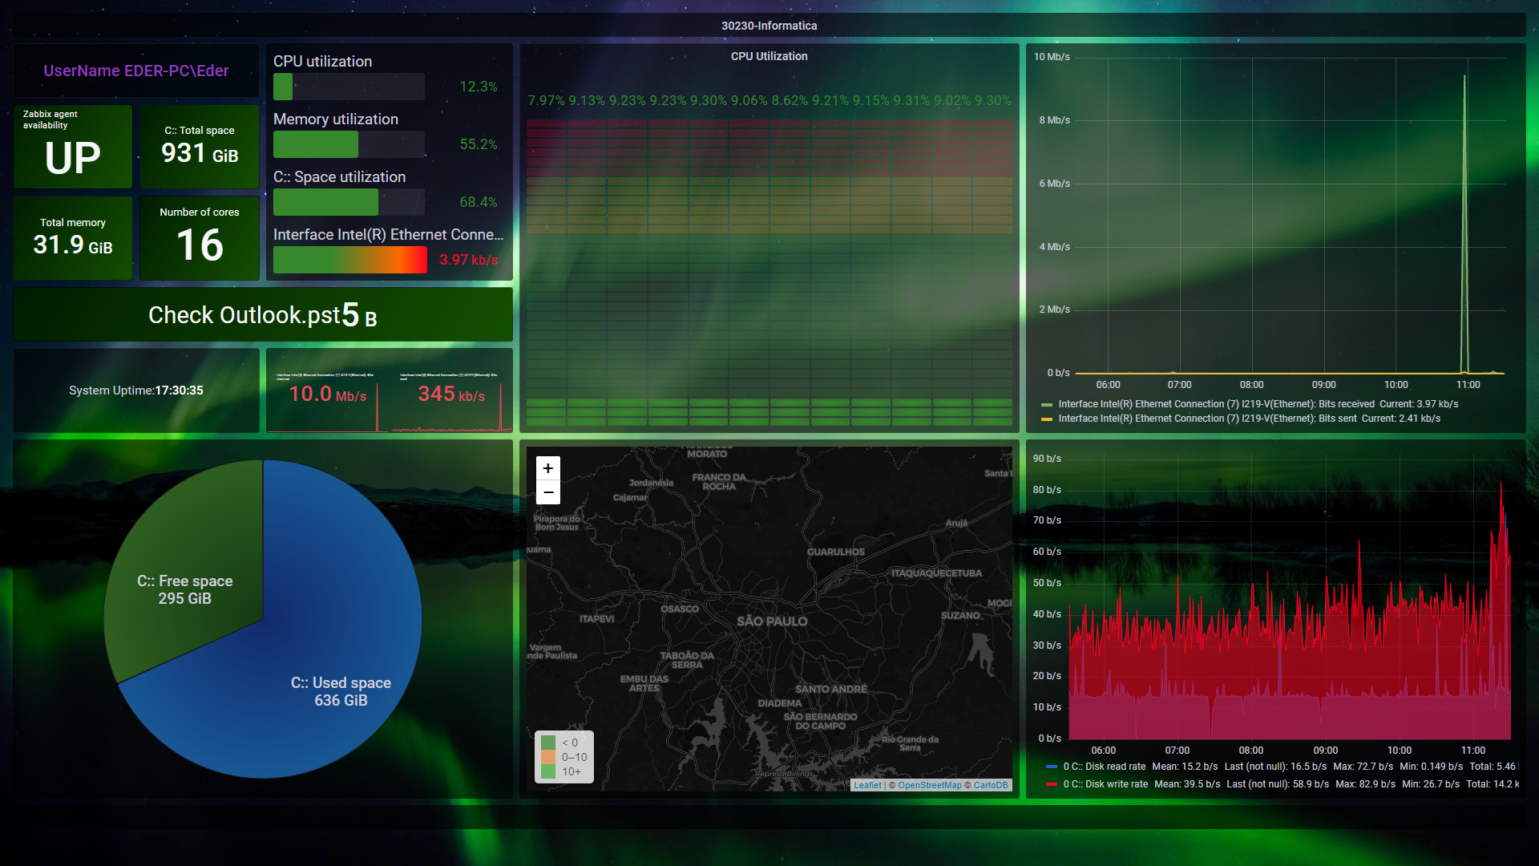The width and height of the screenshot is (1539, 866).
Task: Open the "CPU Utilization" panel title menu
Action: (x=769, y=56)
